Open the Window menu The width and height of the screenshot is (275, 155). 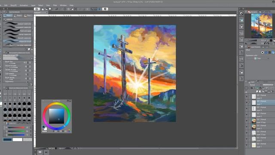63,5
